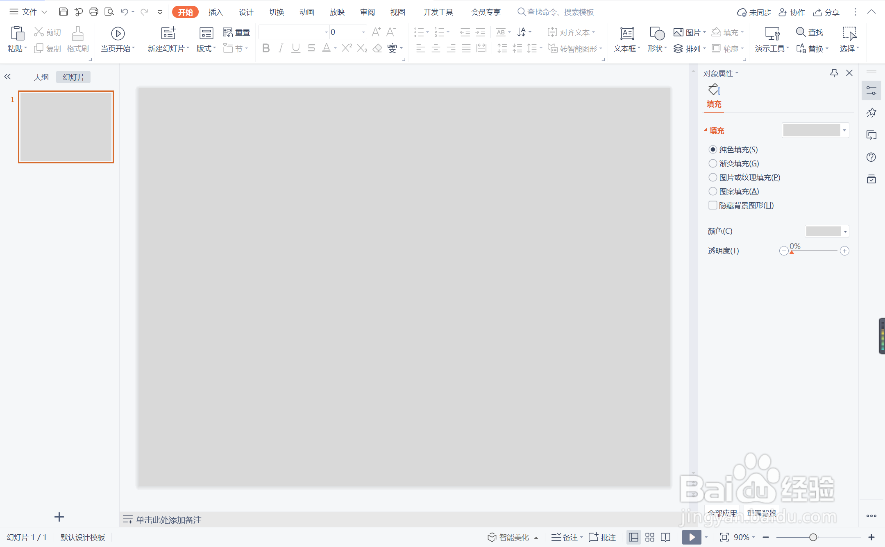Open the Animation (动画) ribbon tab
The width and height of the screenshot is (885, 547).
click(x=306, y=12)
